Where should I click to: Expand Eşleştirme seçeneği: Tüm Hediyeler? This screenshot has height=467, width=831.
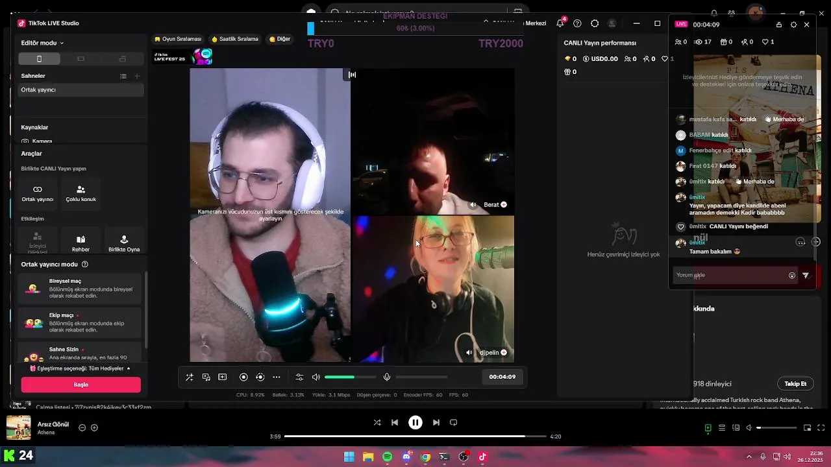tap(81, 368)
